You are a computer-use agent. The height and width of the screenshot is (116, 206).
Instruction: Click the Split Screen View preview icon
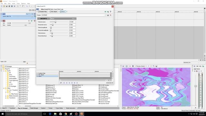point(133,66)
